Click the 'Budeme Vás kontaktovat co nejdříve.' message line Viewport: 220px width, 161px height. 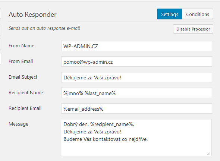coord(106,139)
